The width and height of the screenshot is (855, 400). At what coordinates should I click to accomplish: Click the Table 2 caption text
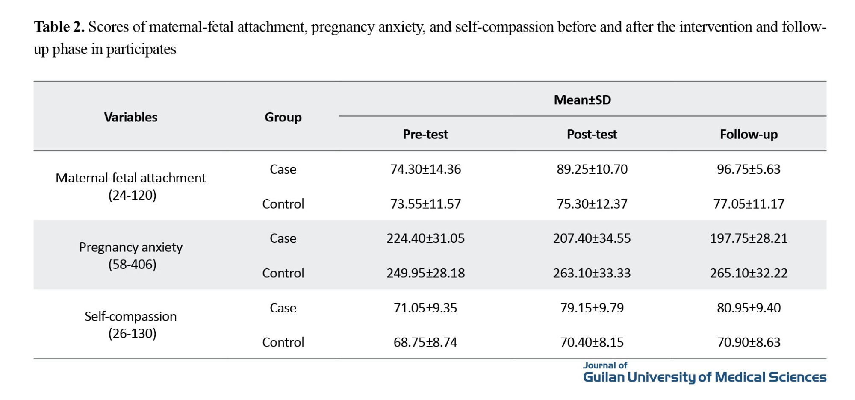(430, 38)
